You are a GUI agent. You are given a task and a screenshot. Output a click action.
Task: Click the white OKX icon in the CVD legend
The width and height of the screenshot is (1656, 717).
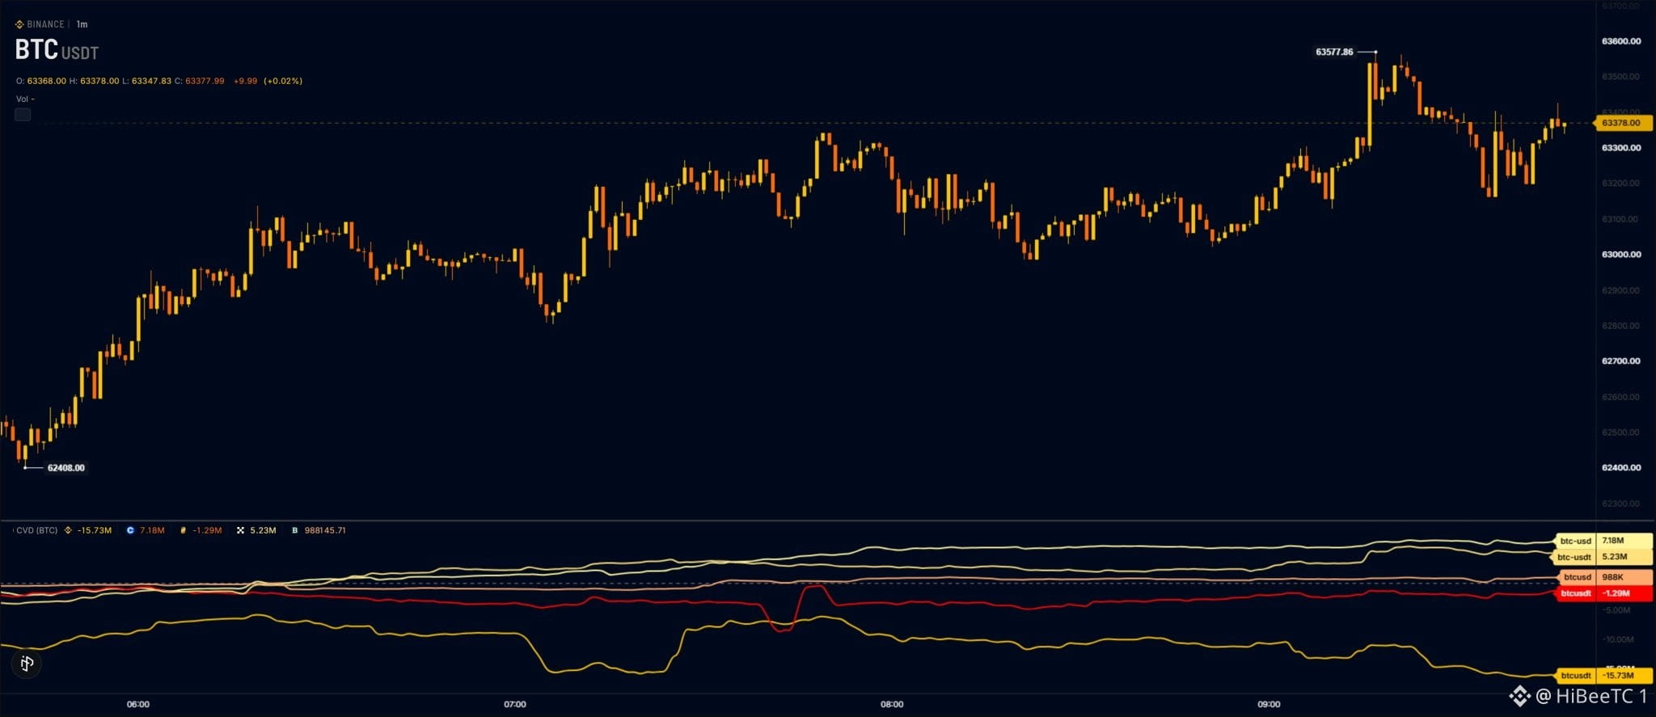tap(240, 531)
